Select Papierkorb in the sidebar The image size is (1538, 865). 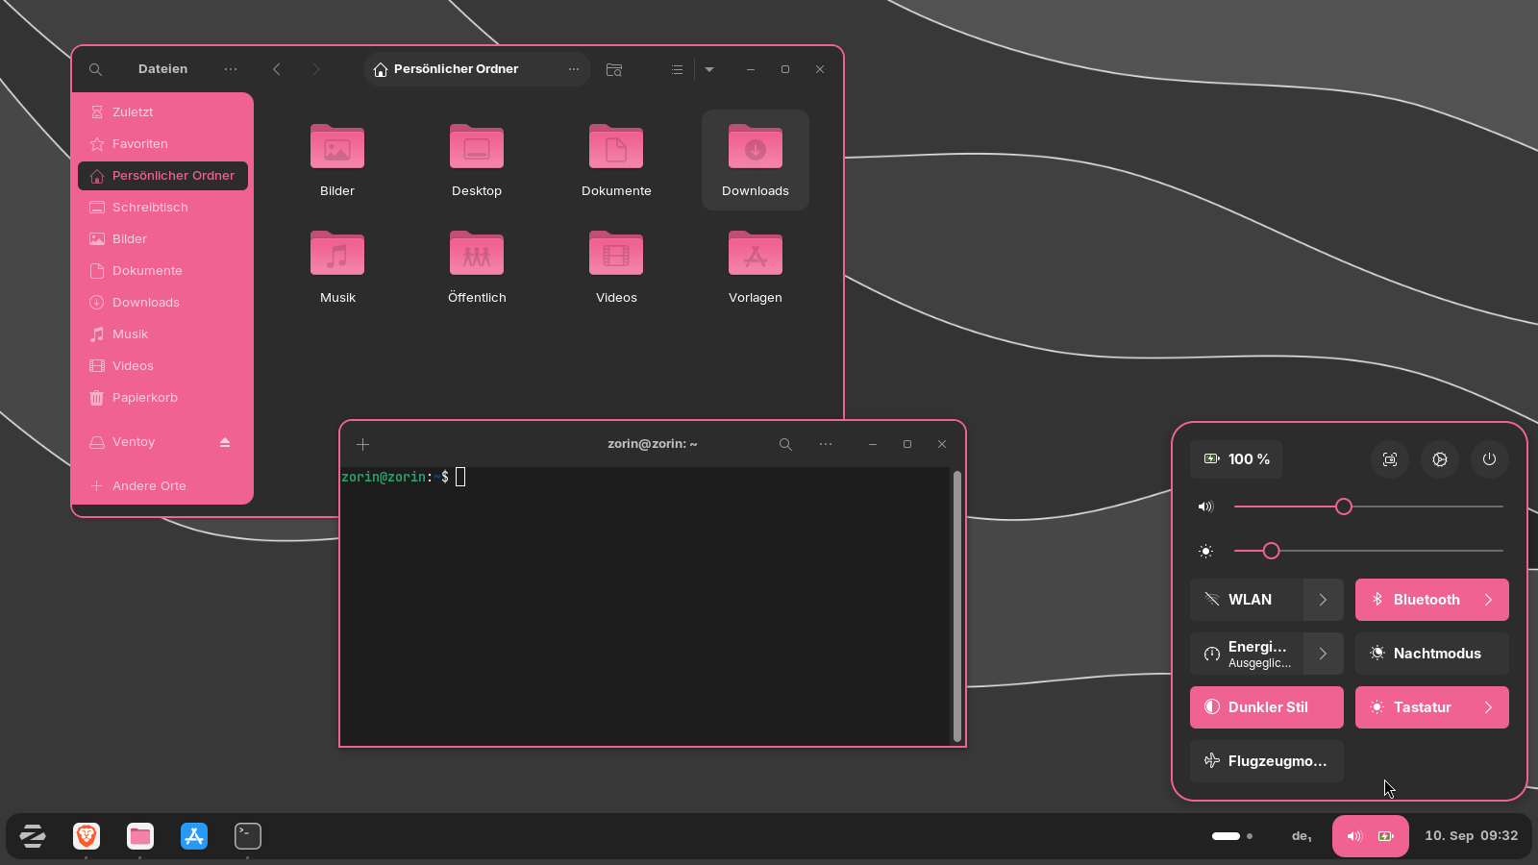[162, 398]
